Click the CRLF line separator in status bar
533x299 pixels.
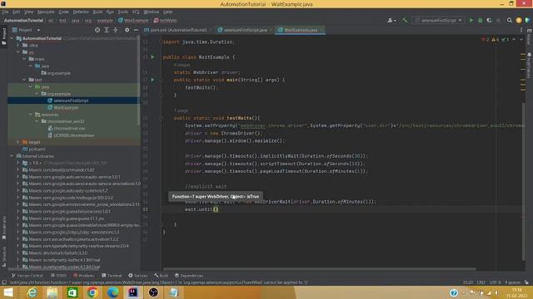click(481, 282)
